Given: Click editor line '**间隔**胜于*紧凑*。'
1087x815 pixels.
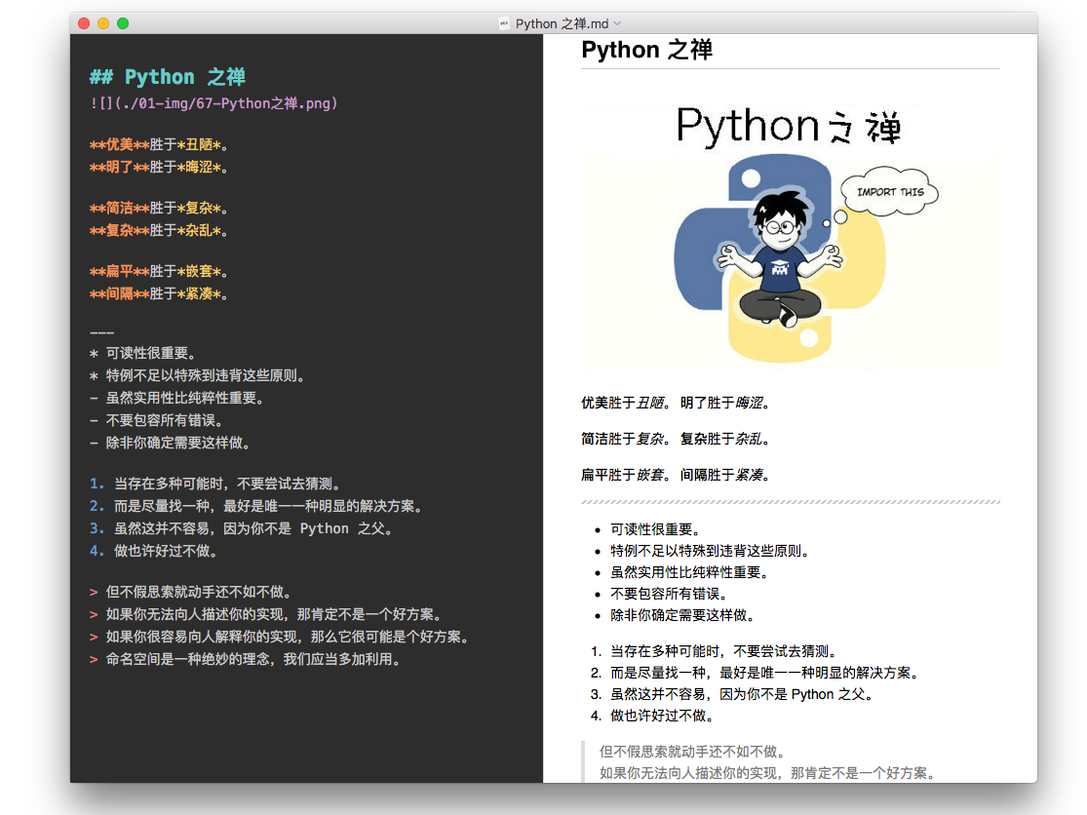Looking at the screenshot, I should (x=159, y=293).
